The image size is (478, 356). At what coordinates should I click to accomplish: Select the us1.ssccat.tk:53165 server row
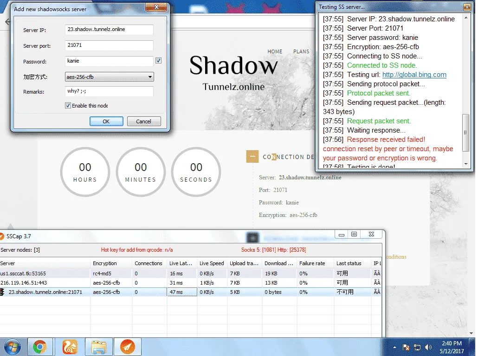click(x=191, y=273)
